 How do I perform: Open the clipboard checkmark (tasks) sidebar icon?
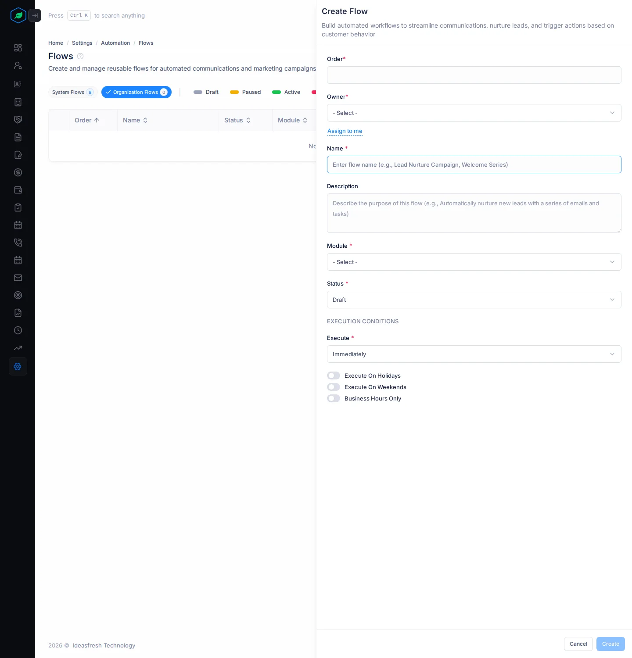point(18,207)
